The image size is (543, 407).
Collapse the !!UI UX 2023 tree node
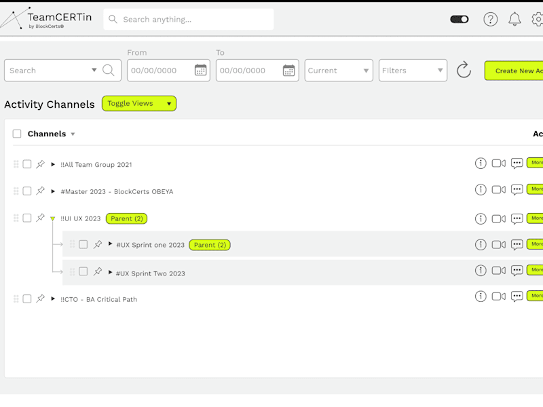53,218
